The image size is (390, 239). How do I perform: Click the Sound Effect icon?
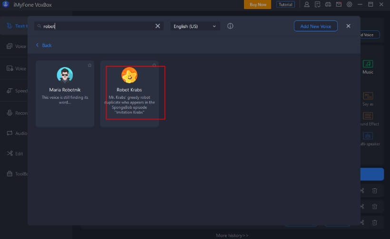pos(368,116)
